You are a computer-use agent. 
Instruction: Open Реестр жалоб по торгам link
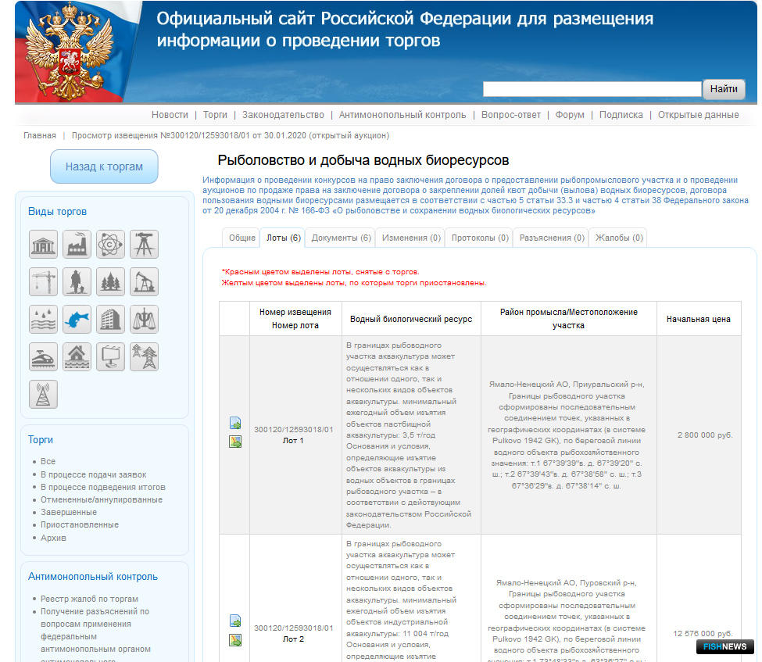pyautogui.click(x=89, y=599)
